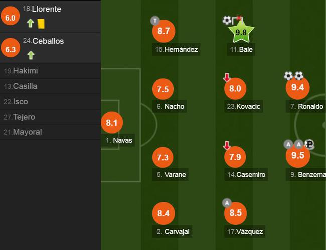Click Casemiro's red substituted-off arrow
This screenshot has height=250, width=326.
(x=227, y=146)
